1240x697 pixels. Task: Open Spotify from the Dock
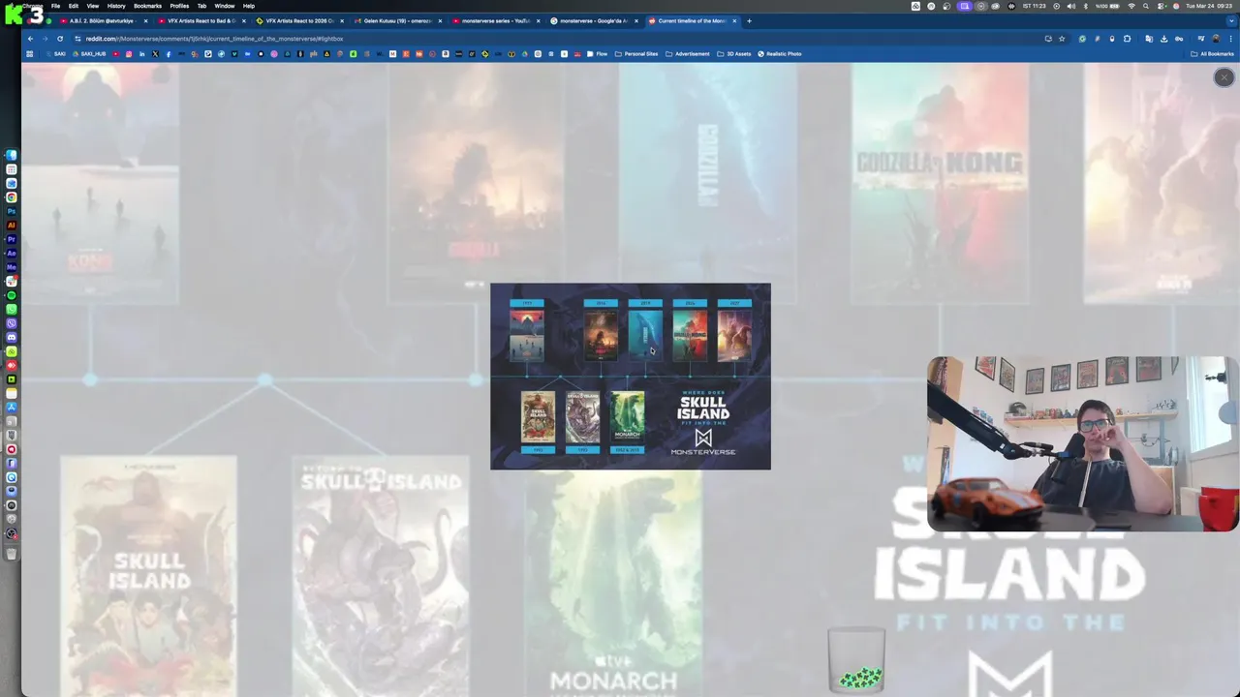pyautogui.click(x=12, y=295)
